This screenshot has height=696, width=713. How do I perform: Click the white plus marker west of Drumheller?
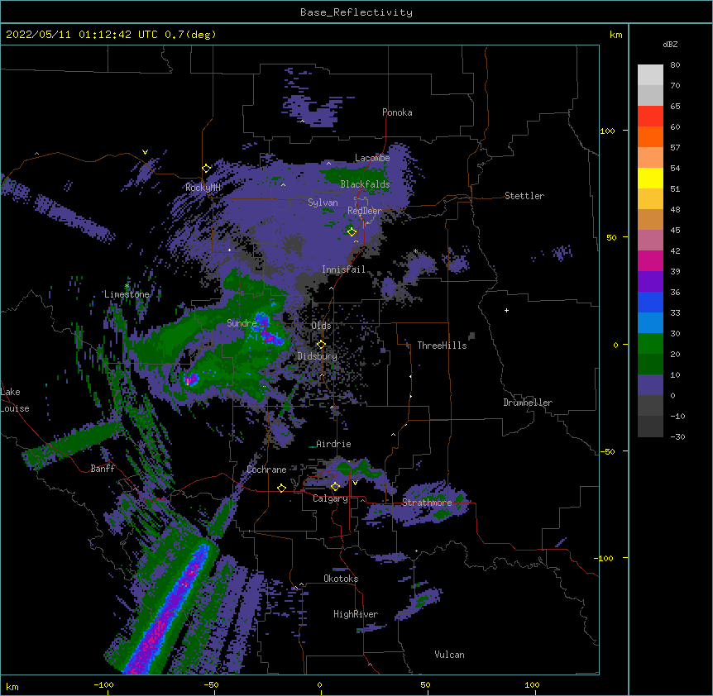506,310
